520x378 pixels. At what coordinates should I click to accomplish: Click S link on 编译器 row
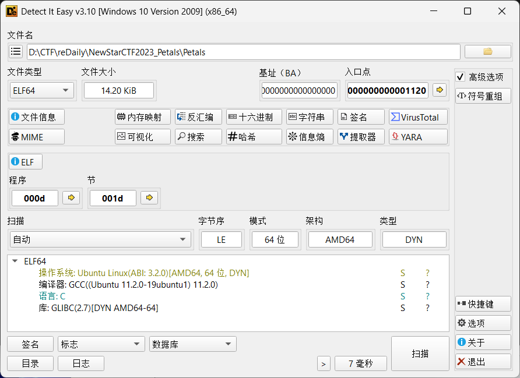403,285
